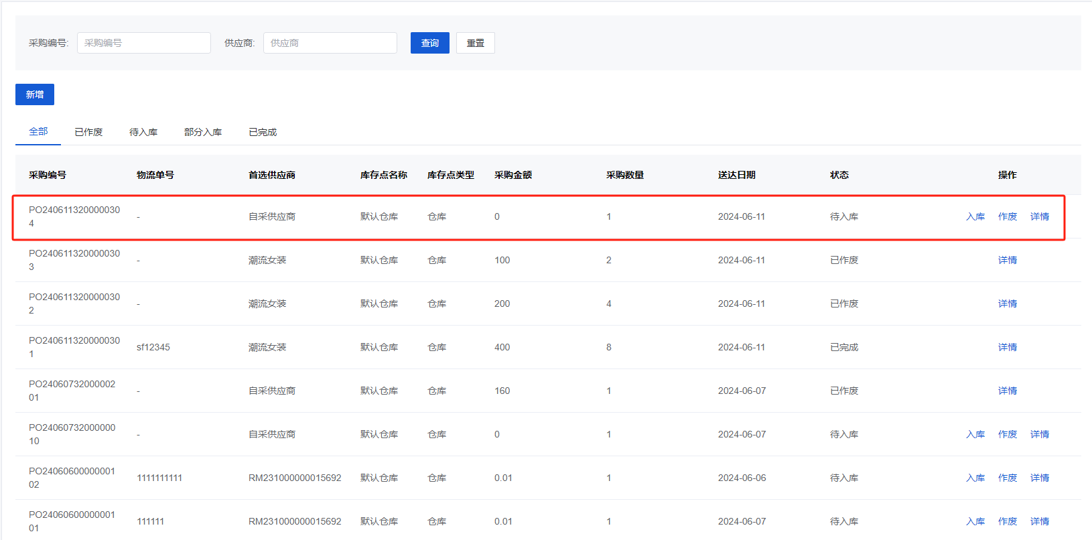
Task: Open 详情 for order PO2406073200000010
Action: [1040, 434]
